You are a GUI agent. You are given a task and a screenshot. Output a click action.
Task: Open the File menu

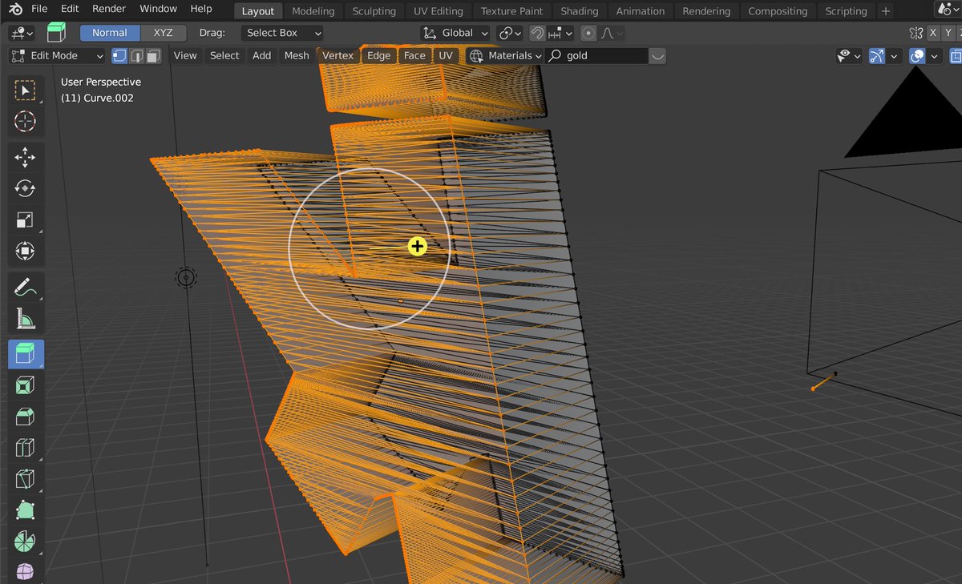pos(39,10)
